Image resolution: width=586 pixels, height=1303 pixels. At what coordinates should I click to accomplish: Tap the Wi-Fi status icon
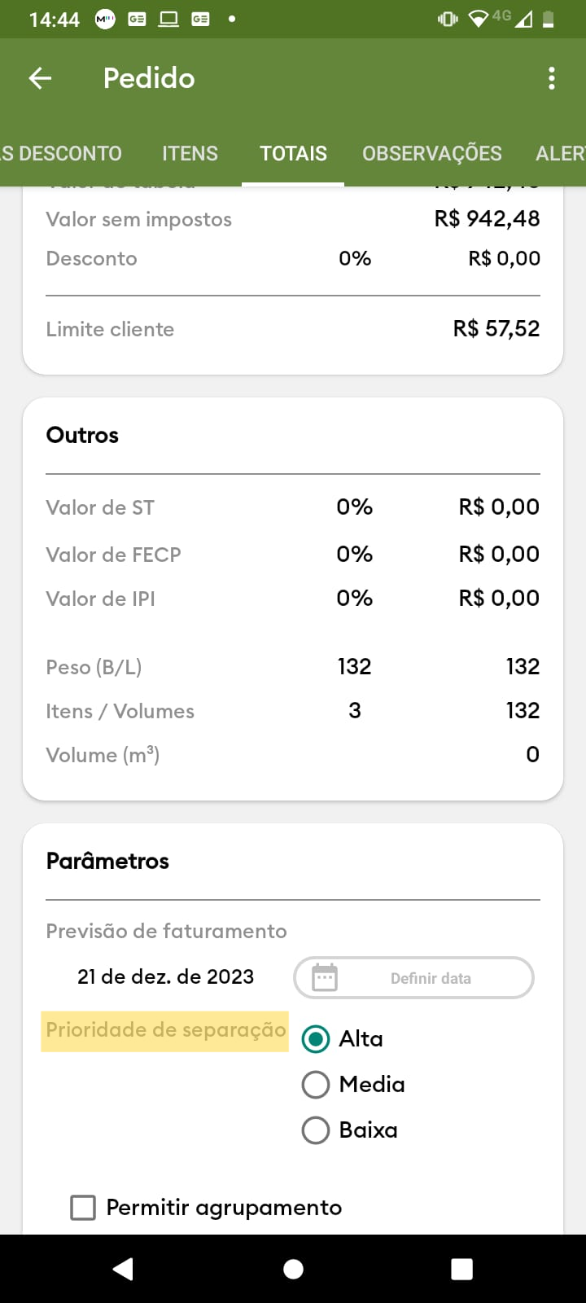tap(479, 19)
